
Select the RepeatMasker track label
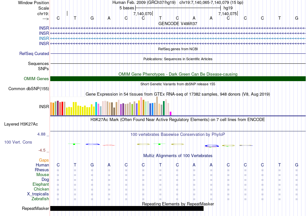point(35,209)
